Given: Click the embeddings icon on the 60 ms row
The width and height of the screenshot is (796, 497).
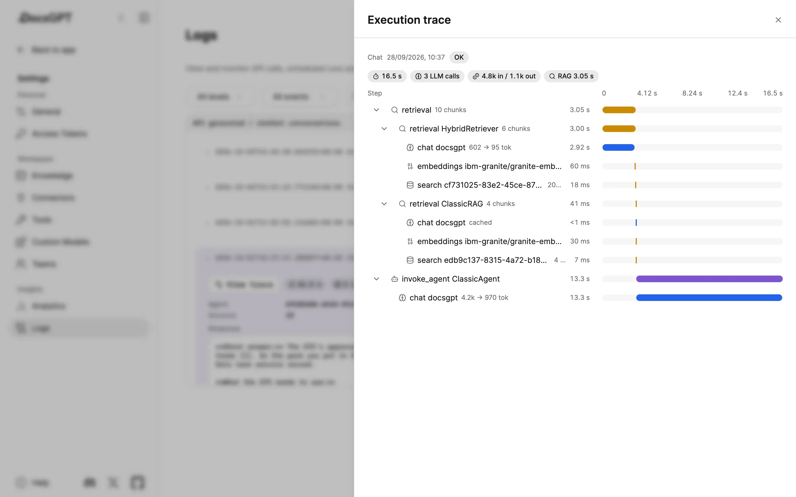Looking at the screenshot, I should (x=410, y=166).
